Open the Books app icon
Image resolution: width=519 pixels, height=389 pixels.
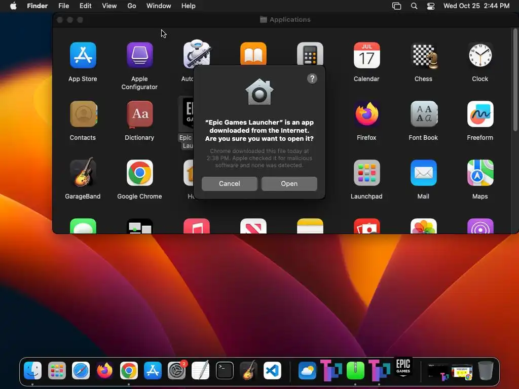pyautogui.click(x=253, y=54)
